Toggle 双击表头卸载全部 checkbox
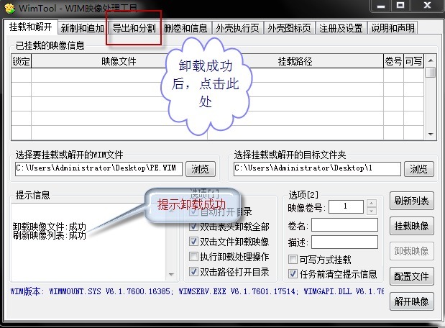Viewport: 445px width, 328px height. pos(193,227)
